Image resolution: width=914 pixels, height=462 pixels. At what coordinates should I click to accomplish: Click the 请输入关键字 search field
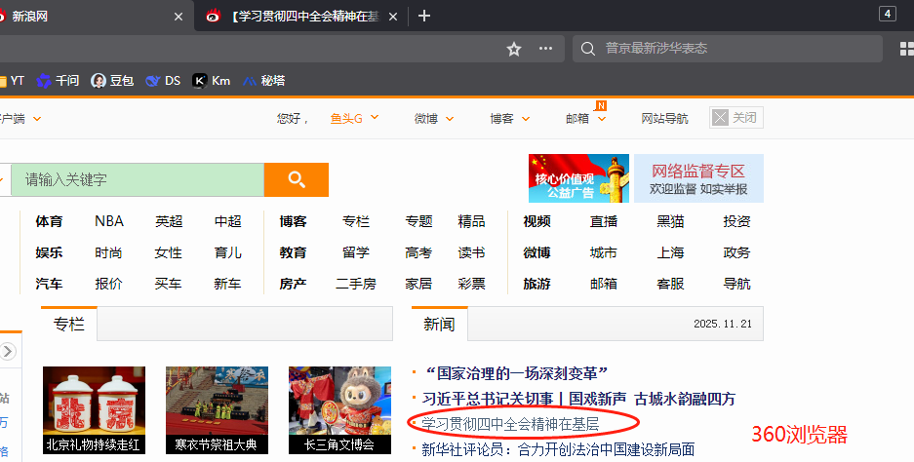click(x=138, y=179)
